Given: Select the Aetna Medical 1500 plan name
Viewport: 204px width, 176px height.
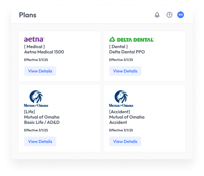Looking at the screenshot, I should [x=44, y=52].
